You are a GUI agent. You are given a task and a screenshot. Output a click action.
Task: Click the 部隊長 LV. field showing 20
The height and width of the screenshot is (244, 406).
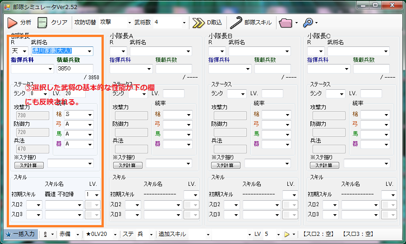click(74, 94)
